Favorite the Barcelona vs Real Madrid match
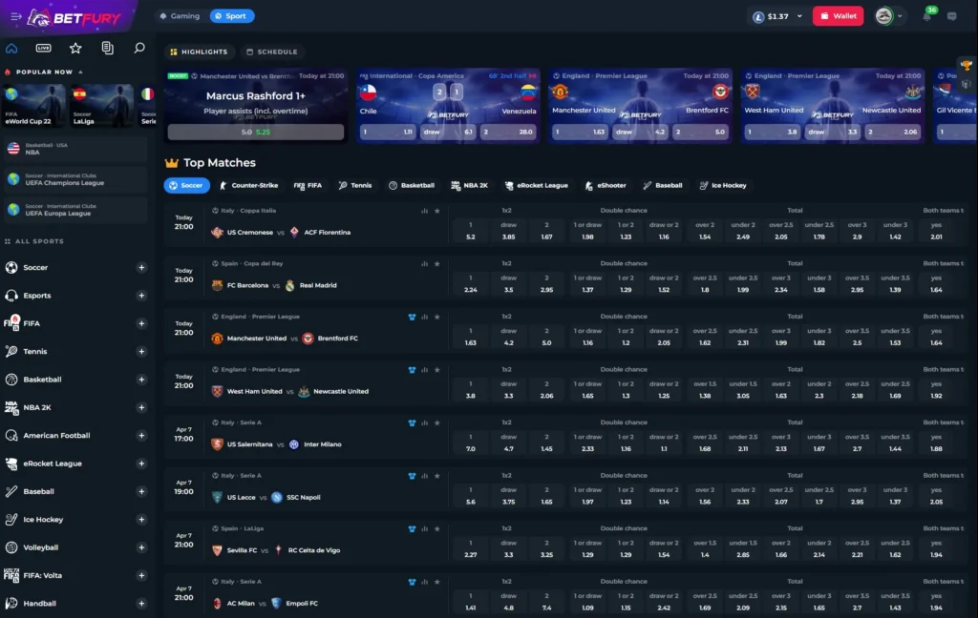This screenshot has height=618, width=978. coord(437,263)
